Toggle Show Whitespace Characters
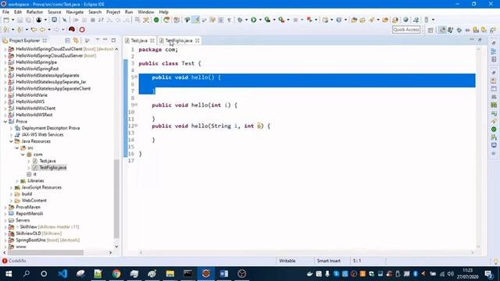The width and height of the screenshot is (500, 281). (229, 20)
